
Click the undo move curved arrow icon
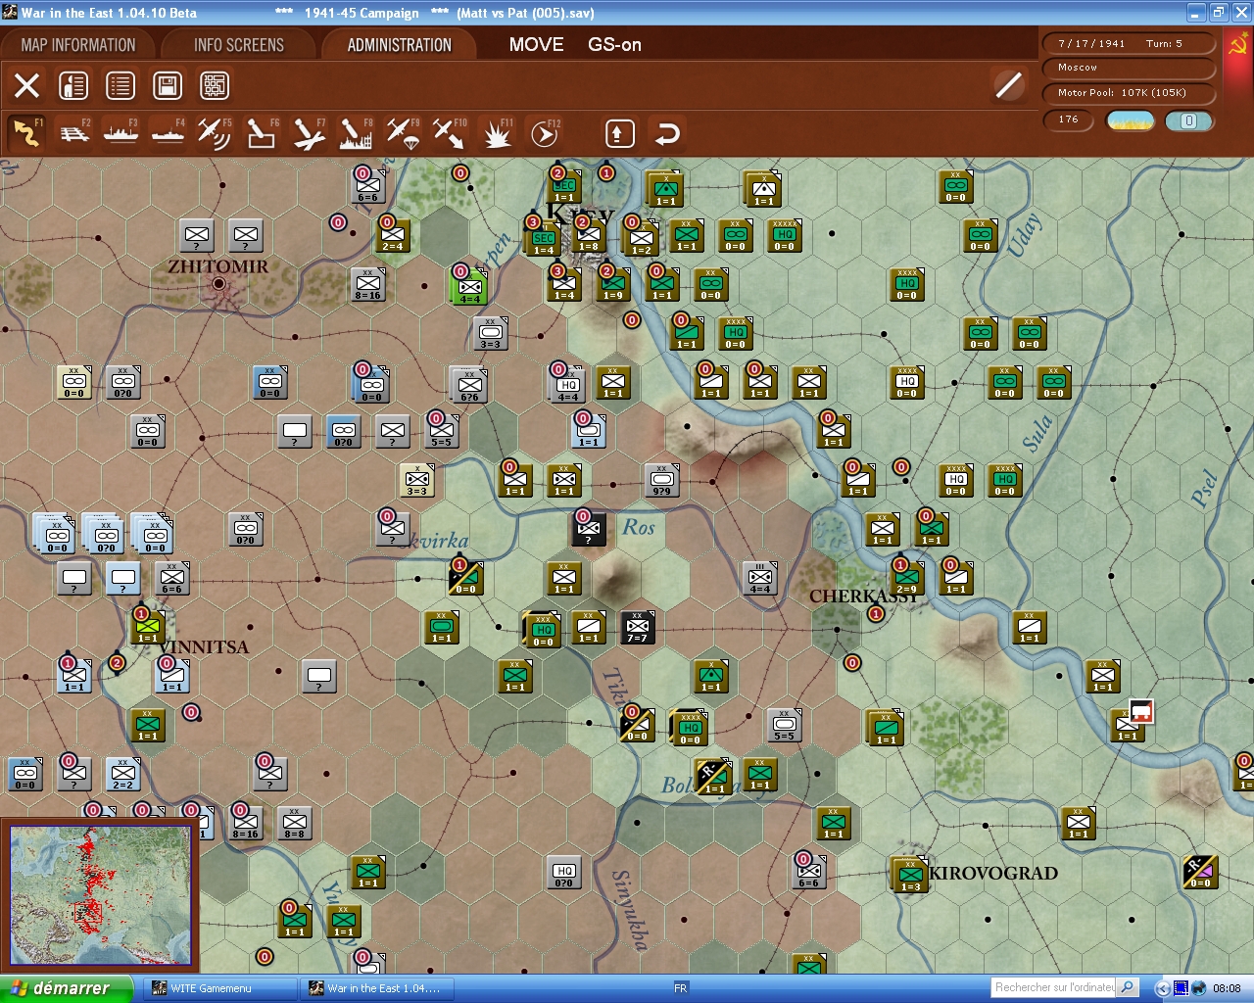(x=667, y=133)
